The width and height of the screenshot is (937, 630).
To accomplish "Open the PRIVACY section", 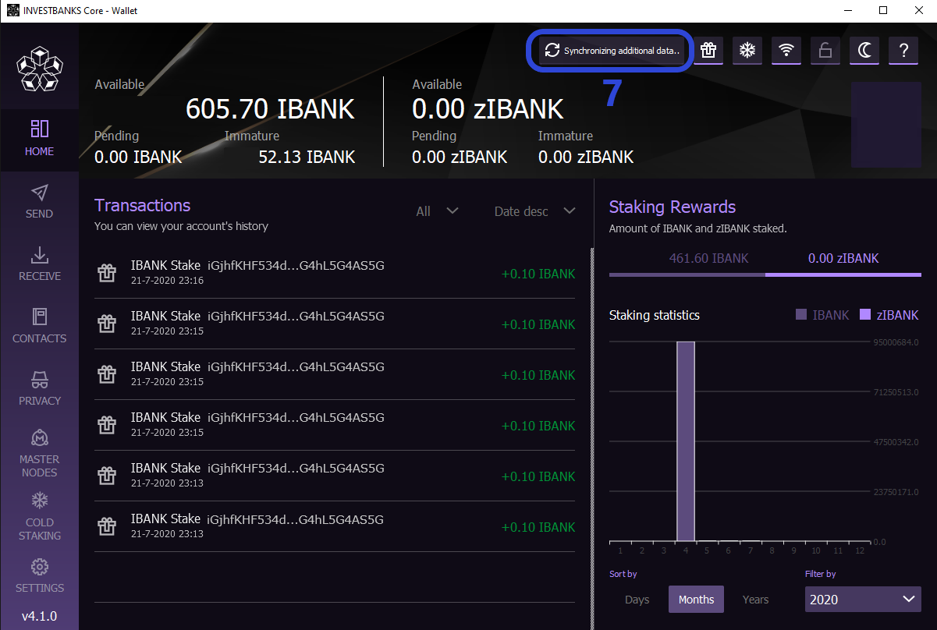I will coord(39,389).
